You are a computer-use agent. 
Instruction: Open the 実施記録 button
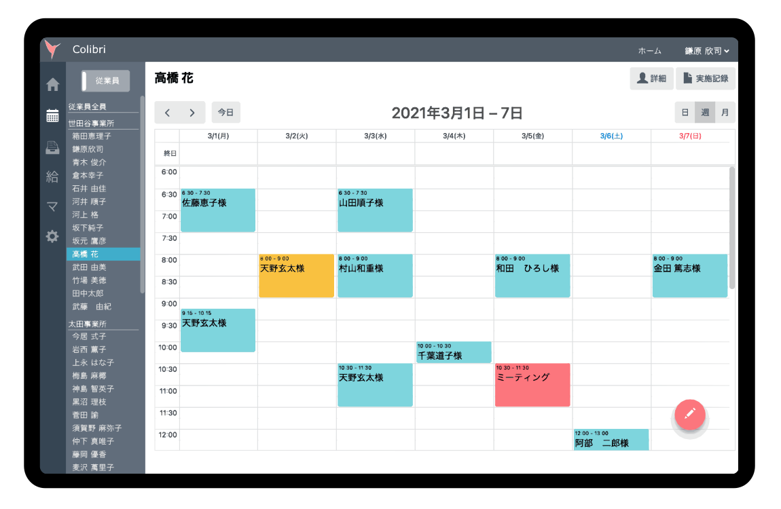pyautogui.click(x=706, y=79)
